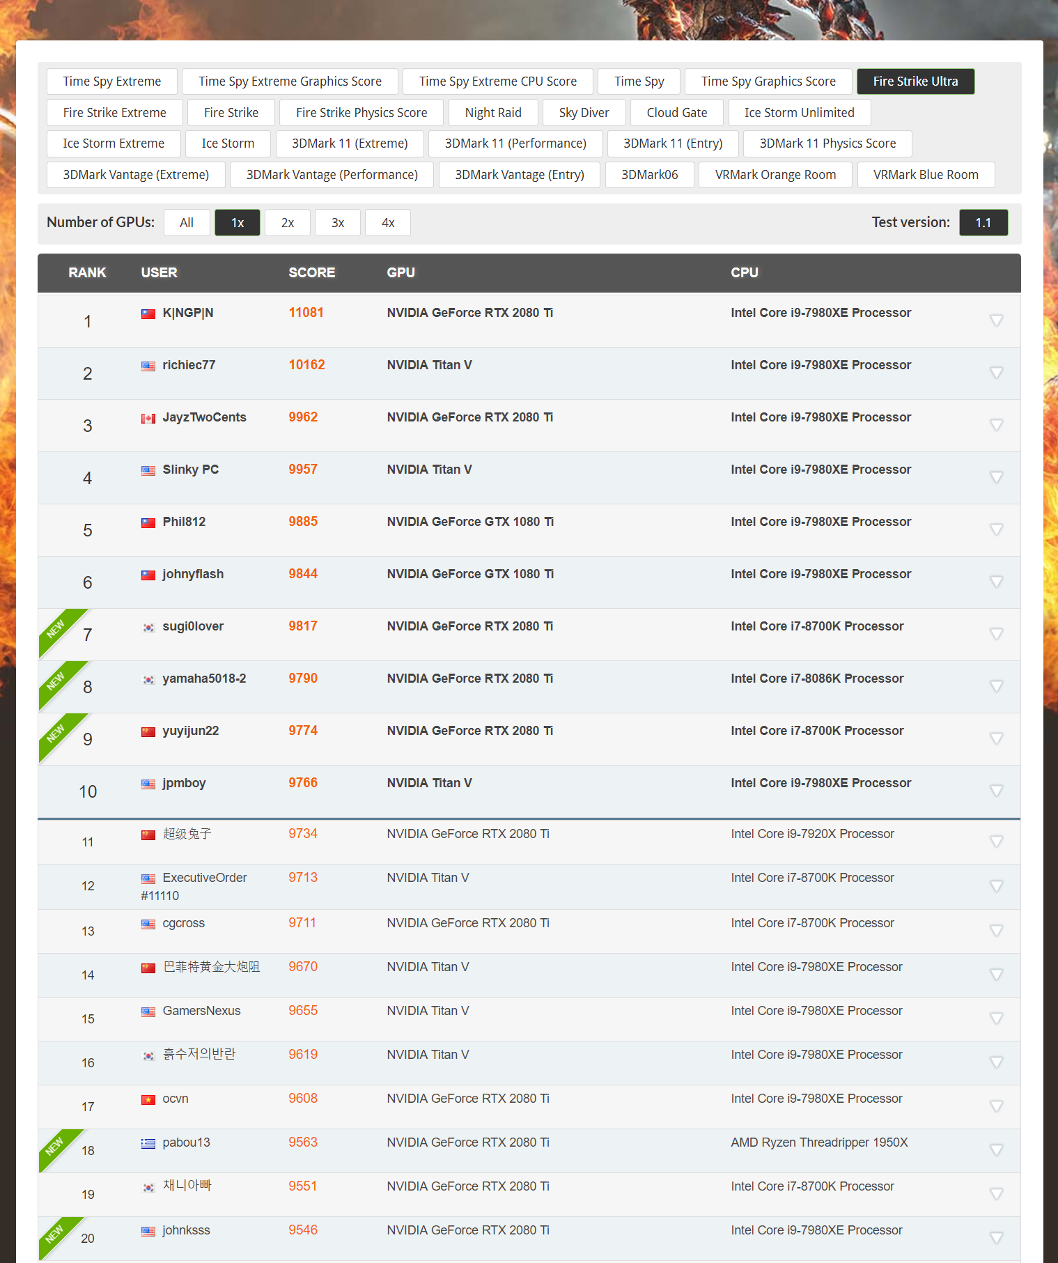Open 3DMark 11 Physics Score
1058x1263 pixels.
coord(827,144)
